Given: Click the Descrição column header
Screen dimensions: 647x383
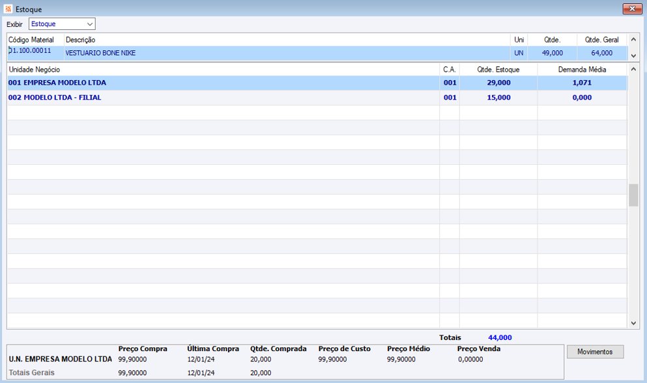Looking at the screenshot, I should coord(80,40).
